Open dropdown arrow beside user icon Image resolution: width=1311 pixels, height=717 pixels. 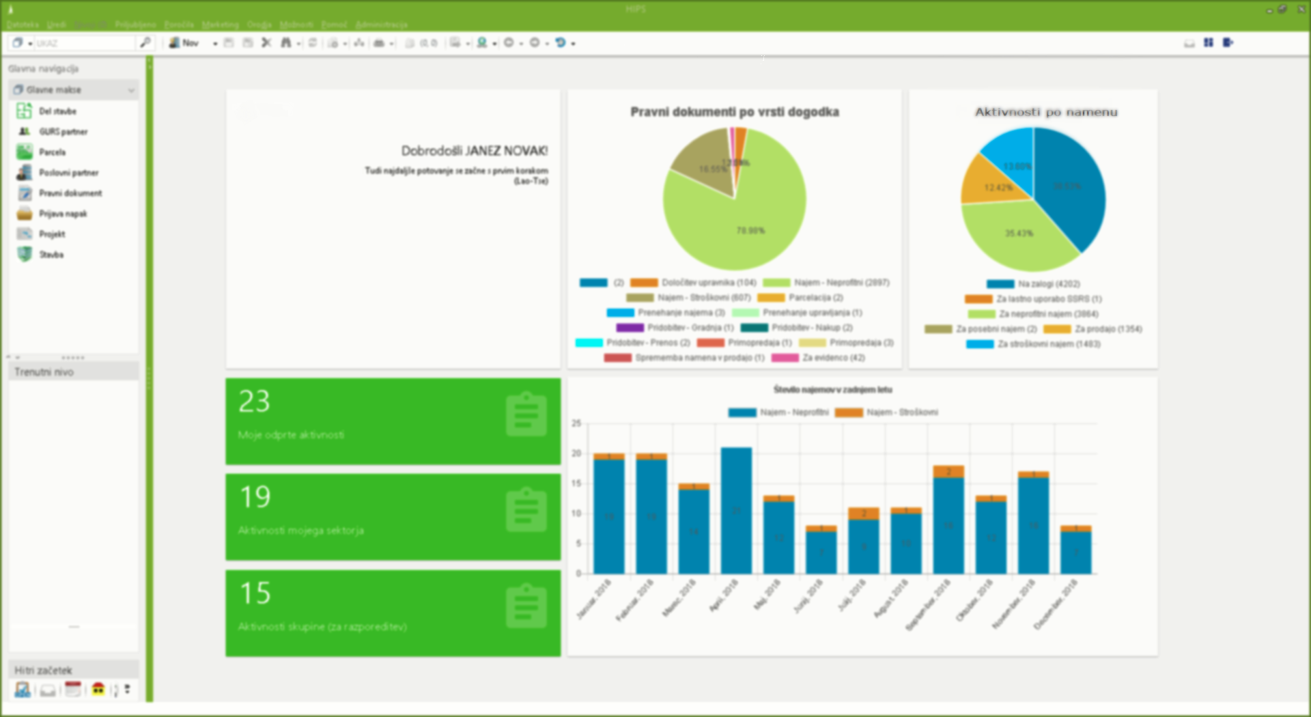click(495, 43)
